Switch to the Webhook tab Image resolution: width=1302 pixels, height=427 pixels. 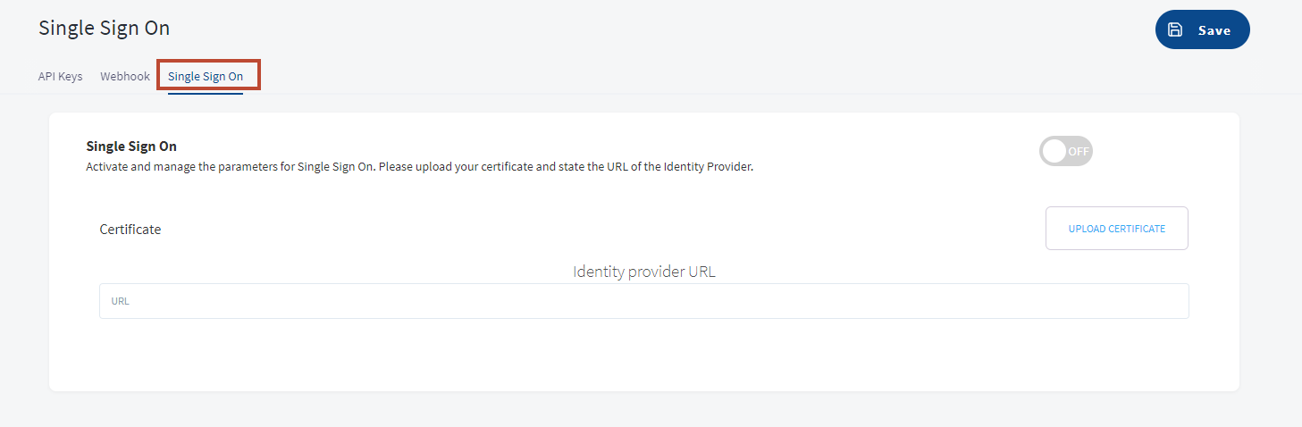pyautogui.click(x=125, y=76)
